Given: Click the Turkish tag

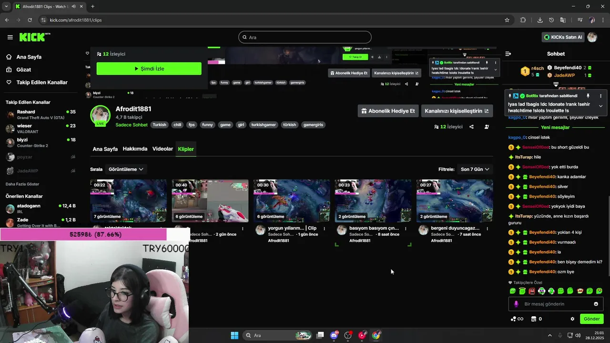Looking at the screenshot, I should (159, 125).
